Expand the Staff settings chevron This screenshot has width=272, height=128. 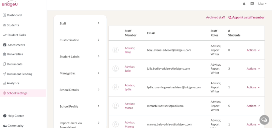click(99, 23)
